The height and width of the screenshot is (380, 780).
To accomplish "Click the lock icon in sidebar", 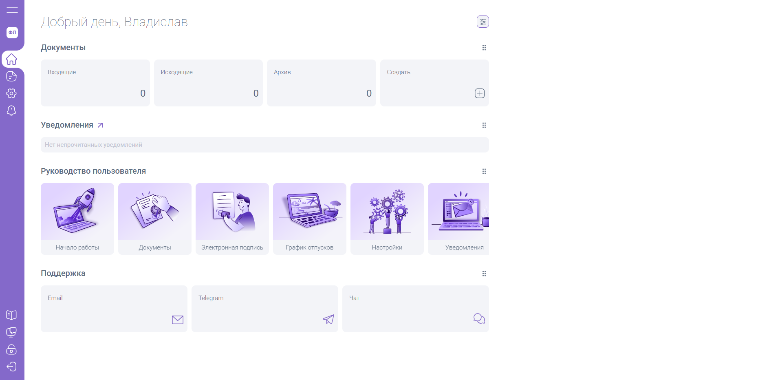I will click(x=11, y=349).
